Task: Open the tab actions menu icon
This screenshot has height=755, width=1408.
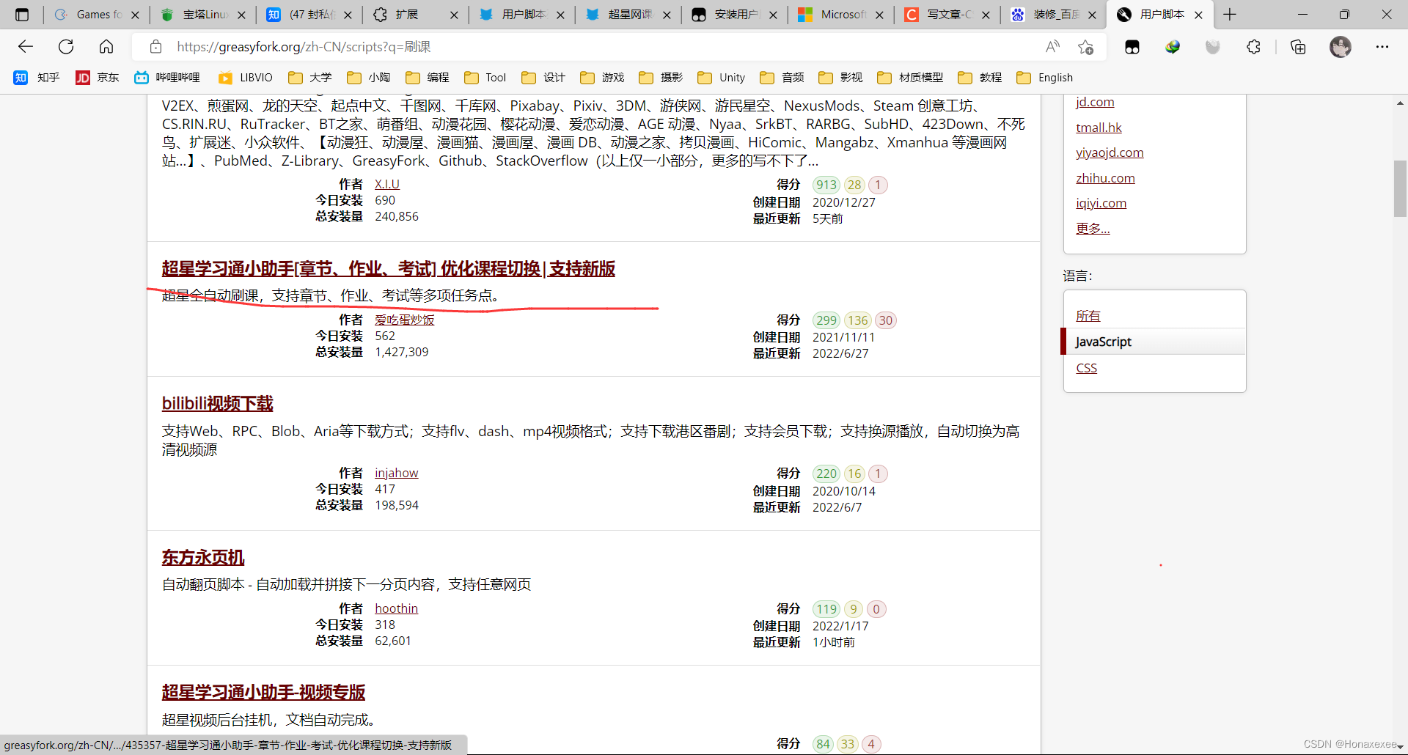Action: [22, 15]
